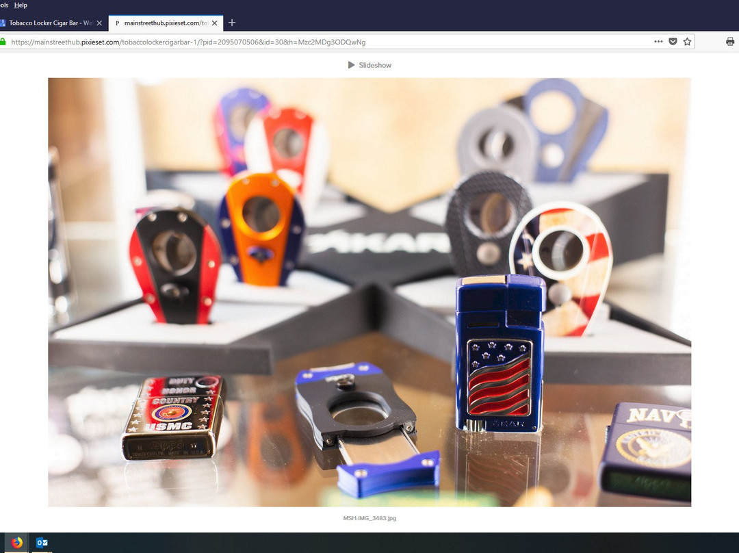
Task: Open the partially visible Tools menu
Action: (x=3, y=5)
